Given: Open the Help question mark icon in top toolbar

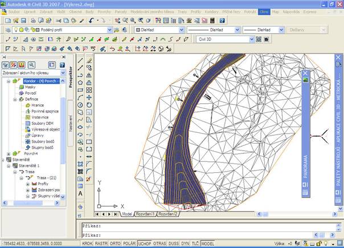Looking at the screenshot, I should (222, 21).
